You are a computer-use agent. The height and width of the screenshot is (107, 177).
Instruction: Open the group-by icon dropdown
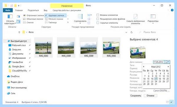tap(89, 15)
